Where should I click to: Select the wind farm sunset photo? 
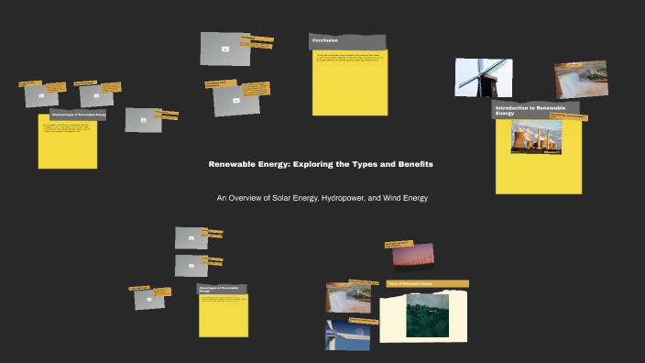coord(413,258)
